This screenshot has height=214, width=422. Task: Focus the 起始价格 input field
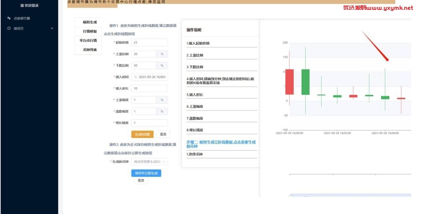click(149, 42)
